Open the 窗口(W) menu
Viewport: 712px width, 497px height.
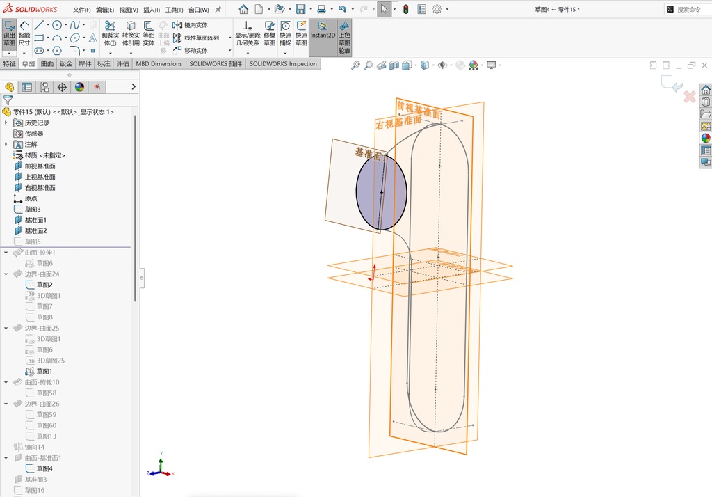(198, 10)
